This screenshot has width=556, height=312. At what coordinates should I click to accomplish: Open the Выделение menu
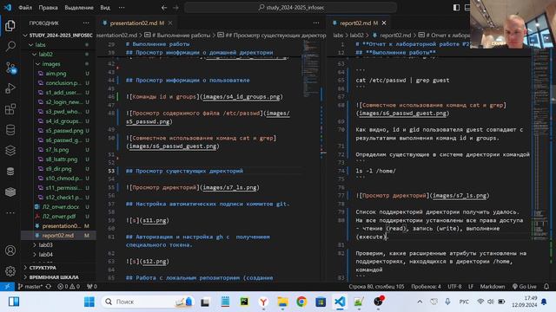pos(79,8)
